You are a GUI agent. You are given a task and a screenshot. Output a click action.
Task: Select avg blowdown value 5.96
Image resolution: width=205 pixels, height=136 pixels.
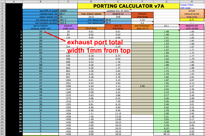click(142, 86)
